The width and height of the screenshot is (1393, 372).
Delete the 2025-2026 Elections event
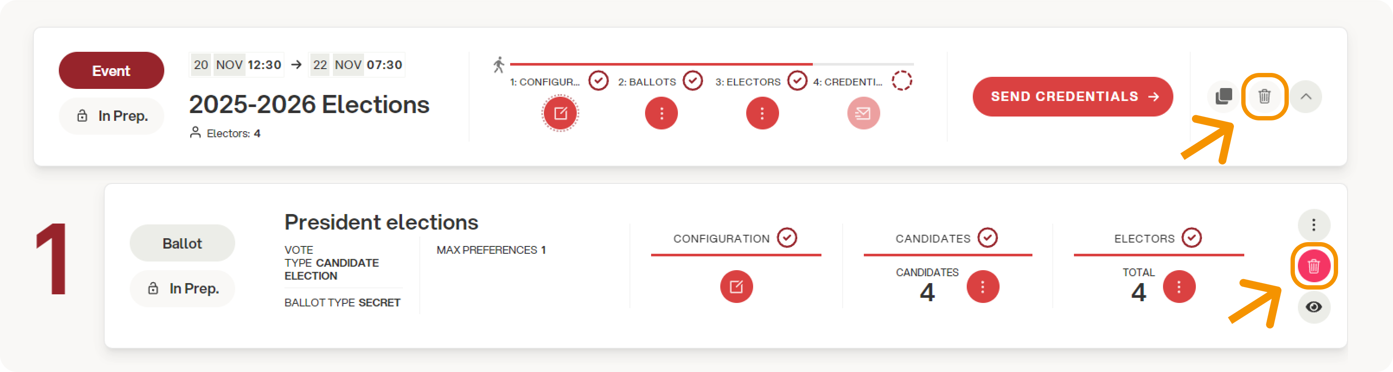coord(1264,97)
